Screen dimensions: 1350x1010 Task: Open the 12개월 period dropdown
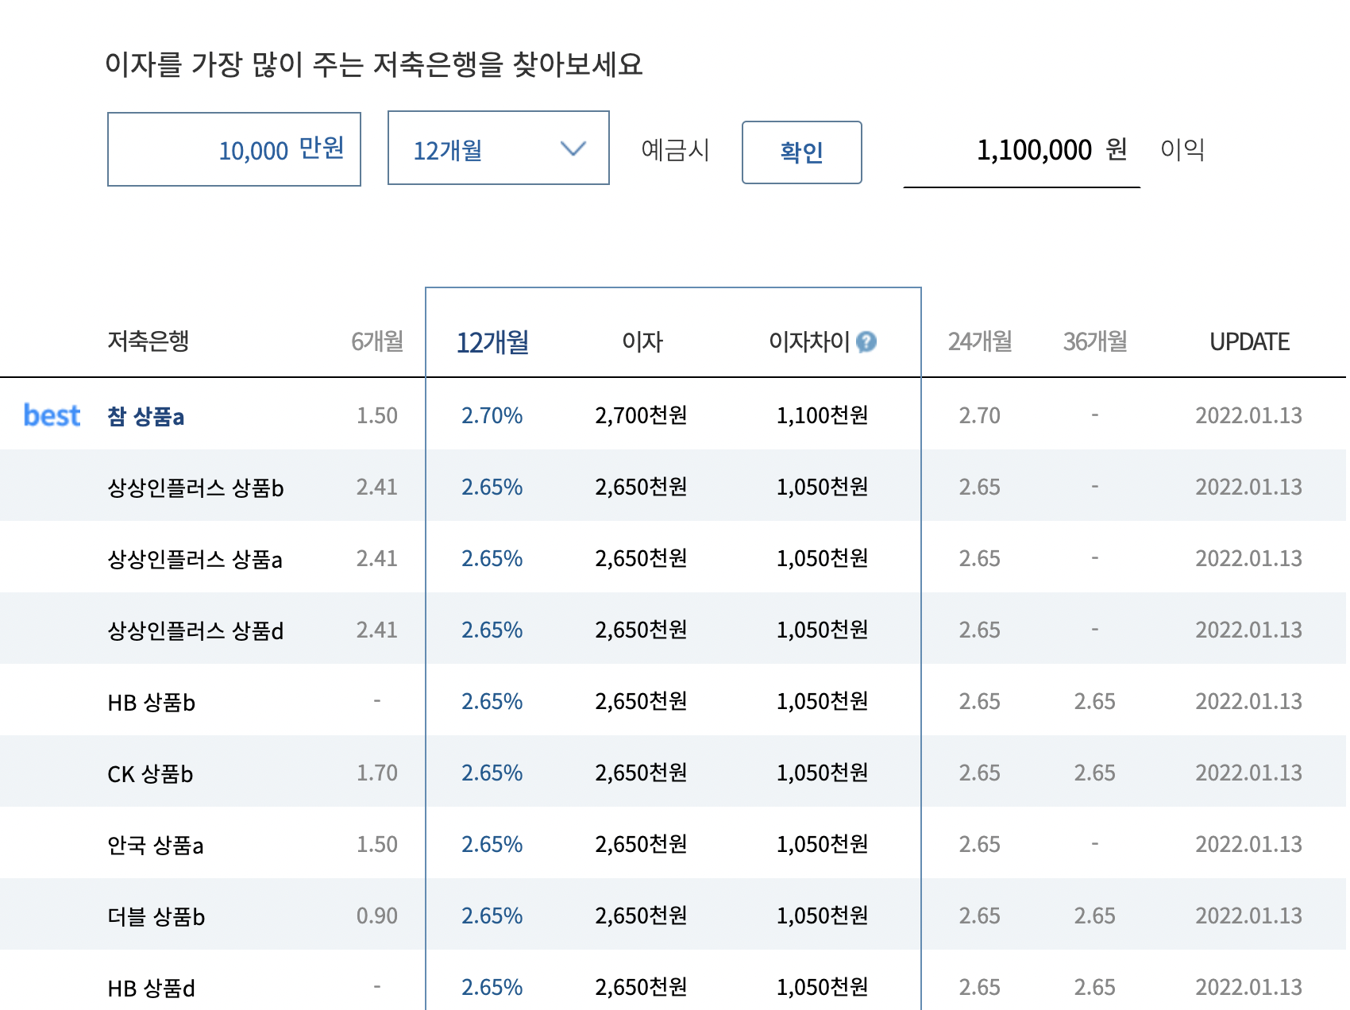[499, 148]
